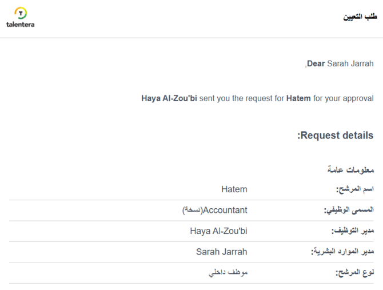This screenshot has height=290, width=383.
Task: Click the مدير التوظيف field label
Action: (x=353, y=231)
